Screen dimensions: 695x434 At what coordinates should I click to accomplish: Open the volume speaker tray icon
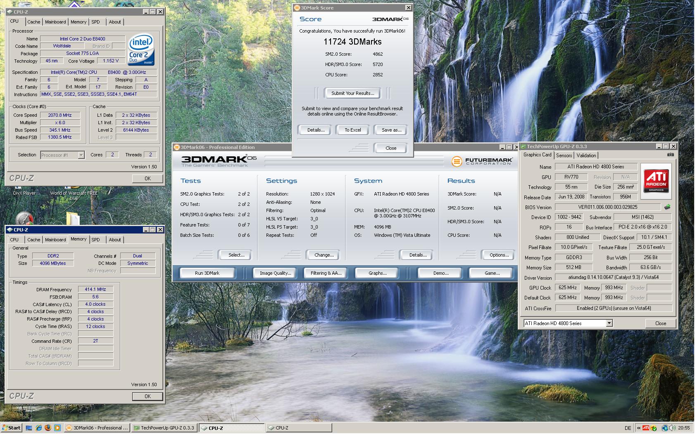point(672,428)
